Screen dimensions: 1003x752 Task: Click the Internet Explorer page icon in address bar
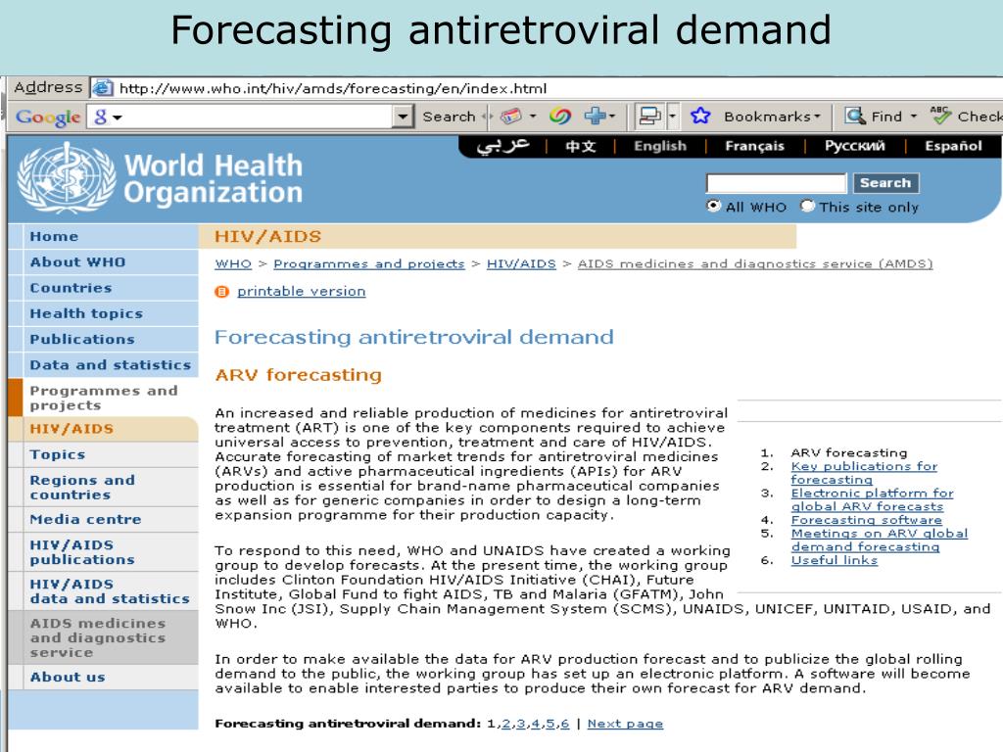[102, 87]
